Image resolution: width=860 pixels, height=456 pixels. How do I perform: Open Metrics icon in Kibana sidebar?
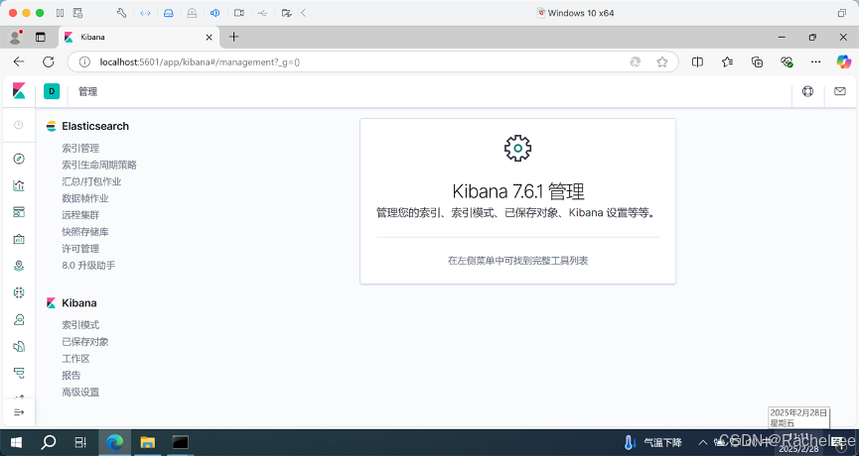pos(19,319)
